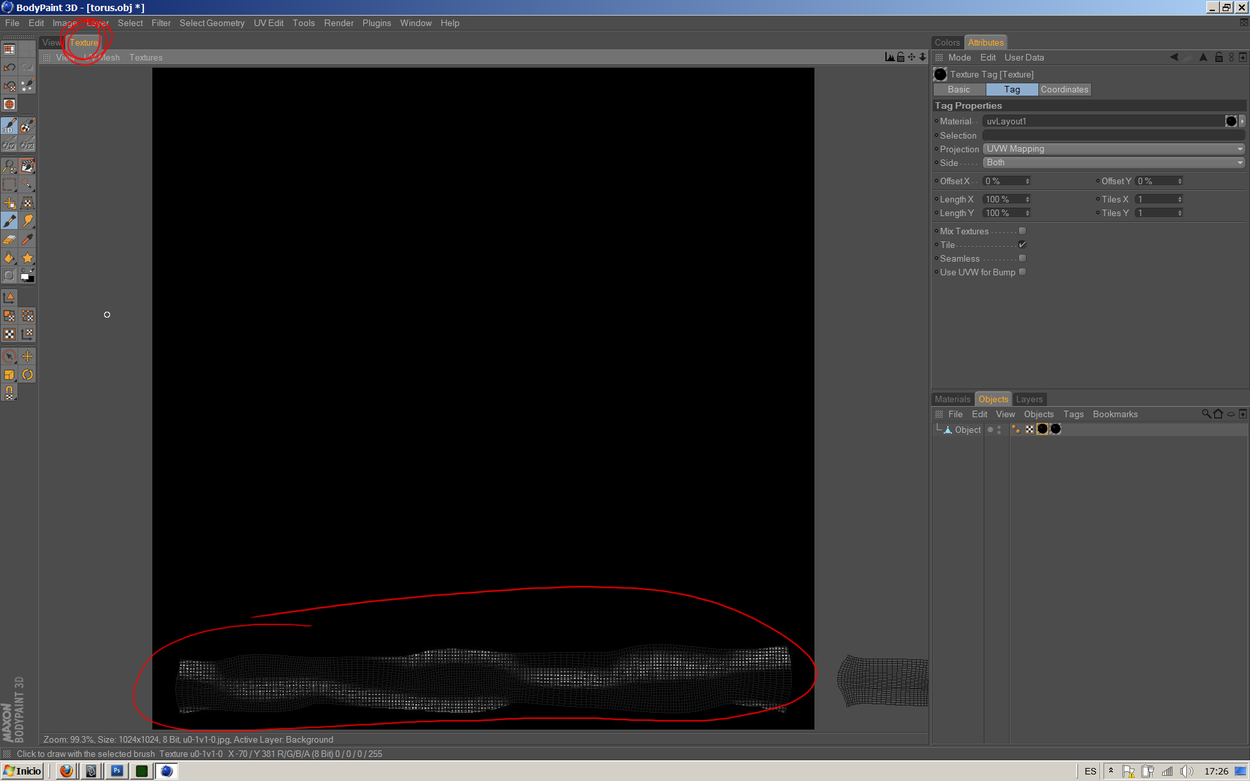Open the Projection UVW Mapping dropdown
Image resolution: width=1250 pixels, height=781 pixels.
tap(1113, 149)
